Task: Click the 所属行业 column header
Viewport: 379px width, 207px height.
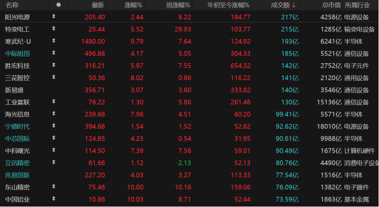Action: click(x=358, y=5)
